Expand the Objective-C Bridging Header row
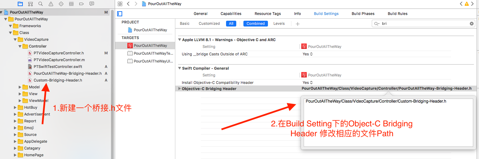Viewport: 479px width, 159px height. point(180,89)
